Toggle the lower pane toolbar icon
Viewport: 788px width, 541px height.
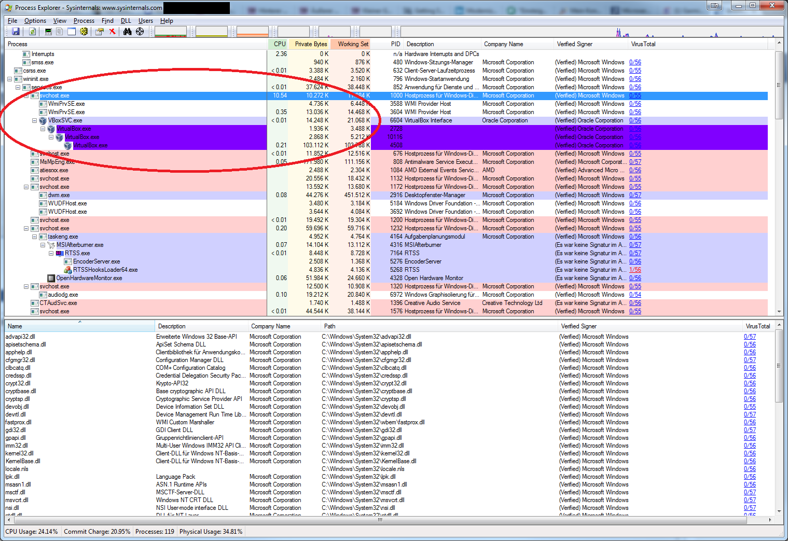72,32
